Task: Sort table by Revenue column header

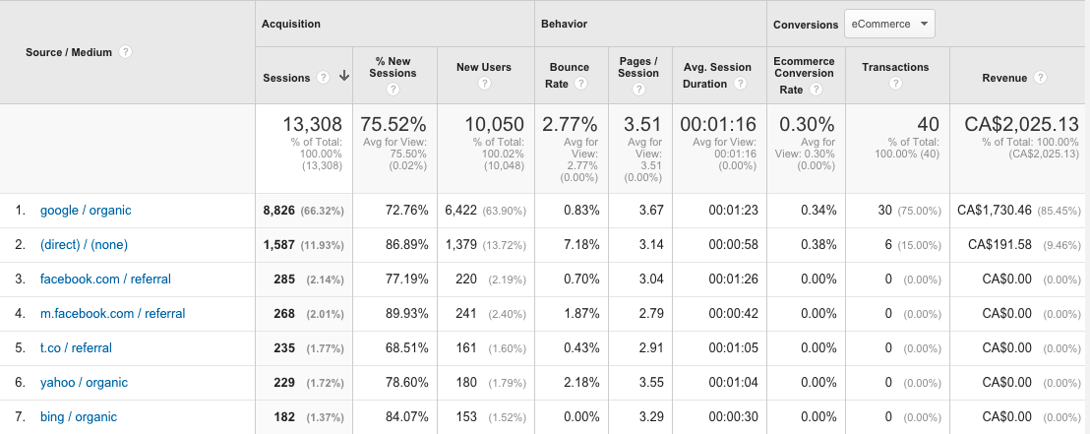Action: (1003, 78)
